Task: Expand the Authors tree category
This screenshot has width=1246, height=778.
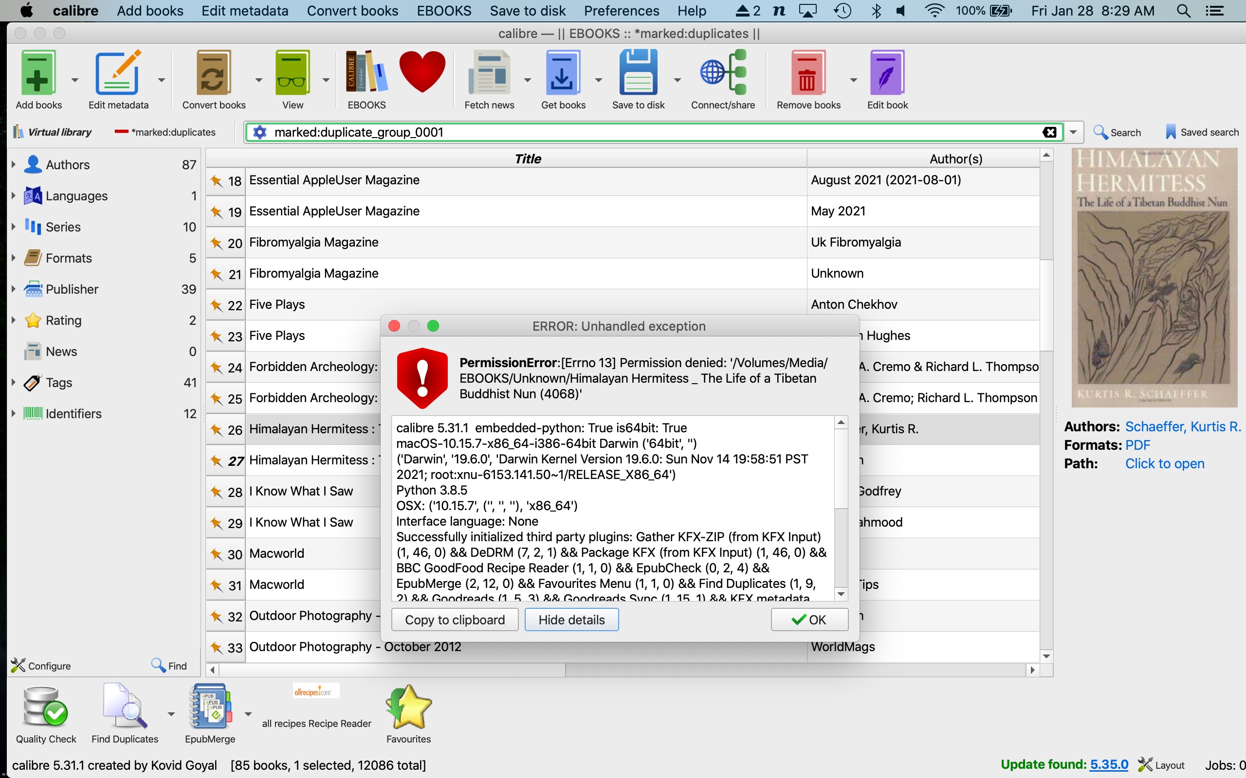Action: (x=14, y=165)
